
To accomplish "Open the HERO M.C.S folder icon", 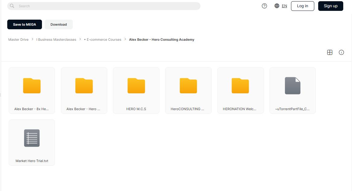I will tap(136, 86).
